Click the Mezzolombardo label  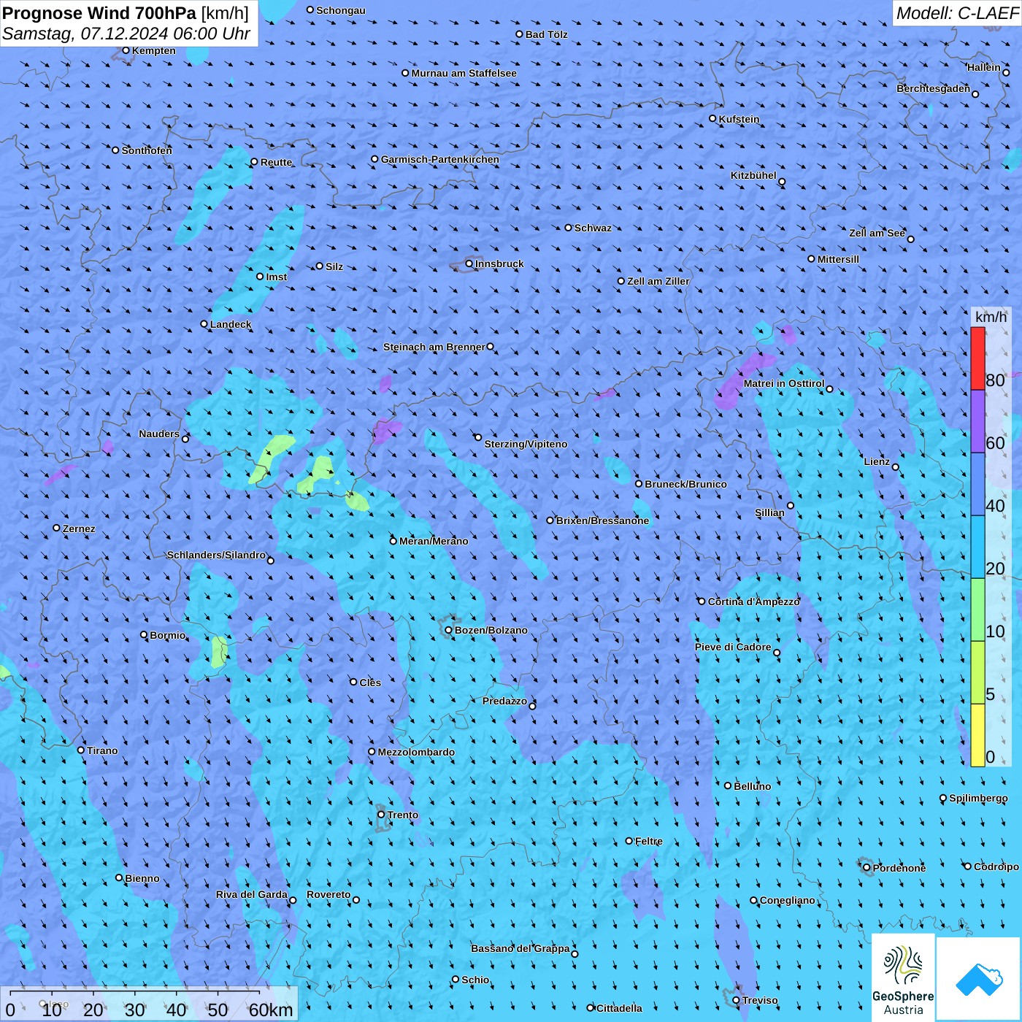click(x=416, y=752)
